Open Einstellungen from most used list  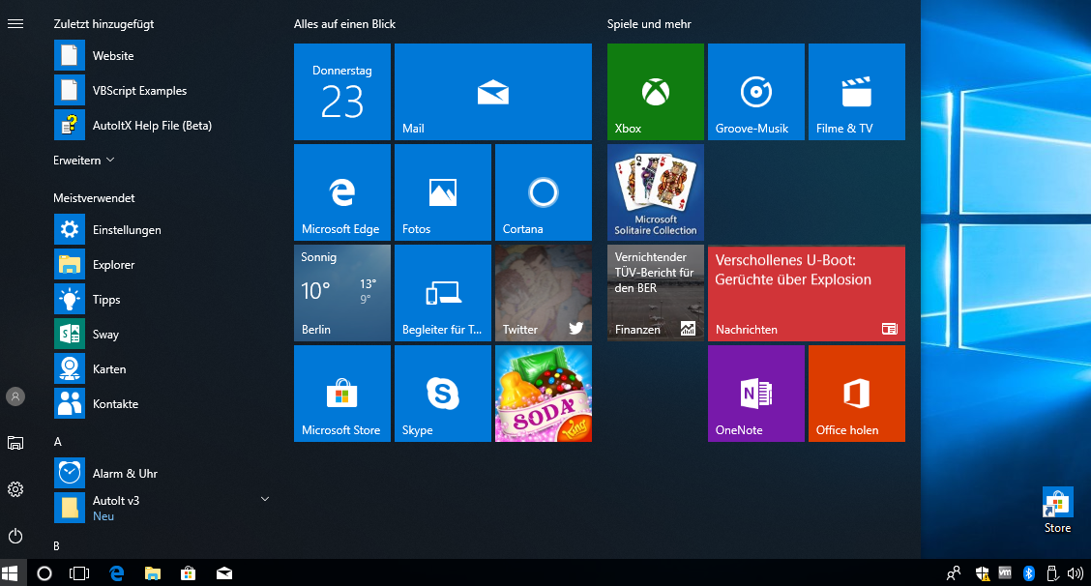(x=127, y=230)
